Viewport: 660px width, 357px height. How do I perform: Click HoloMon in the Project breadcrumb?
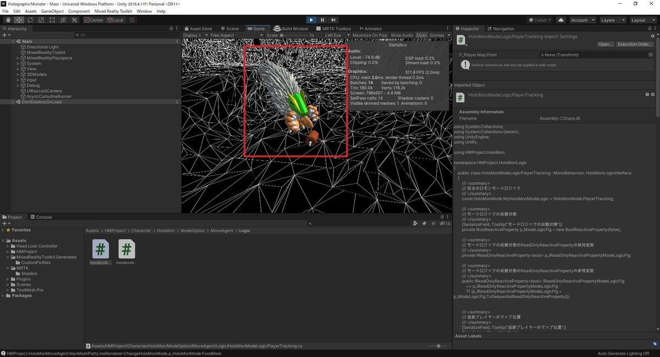pyautogui.click(x=166, y=231)
